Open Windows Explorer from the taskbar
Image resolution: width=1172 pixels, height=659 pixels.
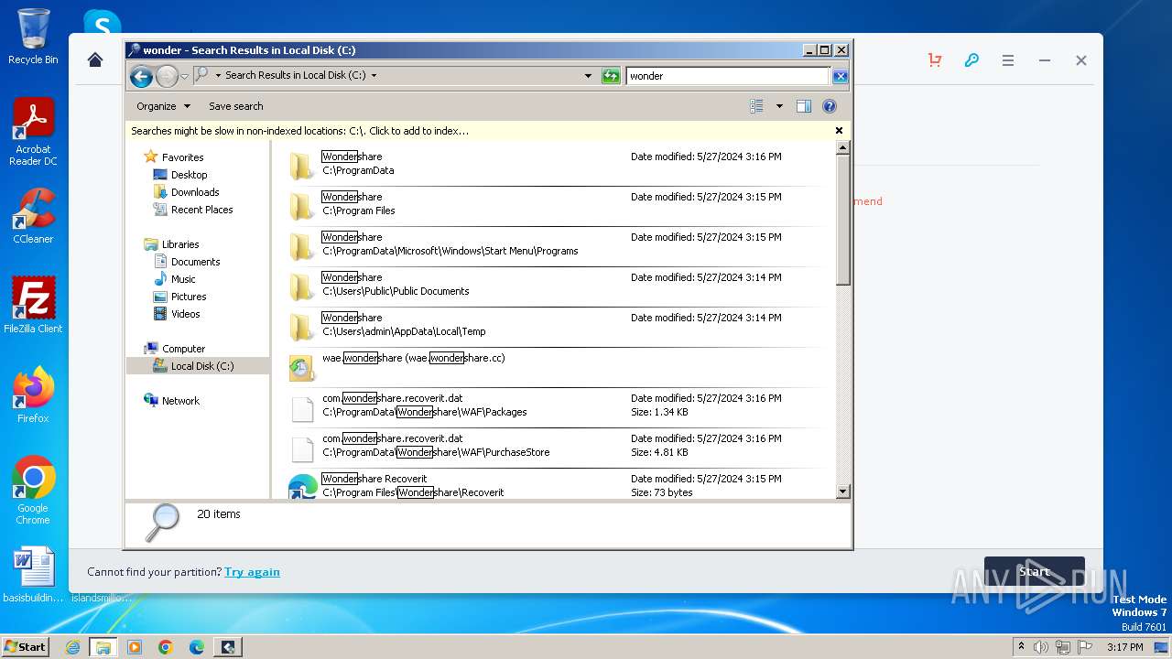[103, 647]
